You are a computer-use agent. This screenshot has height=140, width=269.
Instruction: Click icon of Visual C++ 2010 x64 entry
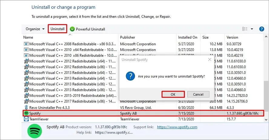26,49
